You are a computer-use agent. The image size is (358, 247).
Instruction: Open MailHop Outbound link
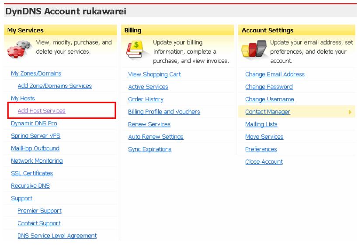[35, 148]
